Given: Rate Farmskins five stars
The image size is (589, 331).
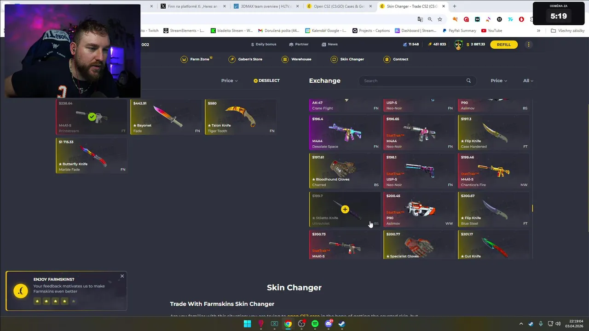Looking at the screenshot, I should coord(74,301).
